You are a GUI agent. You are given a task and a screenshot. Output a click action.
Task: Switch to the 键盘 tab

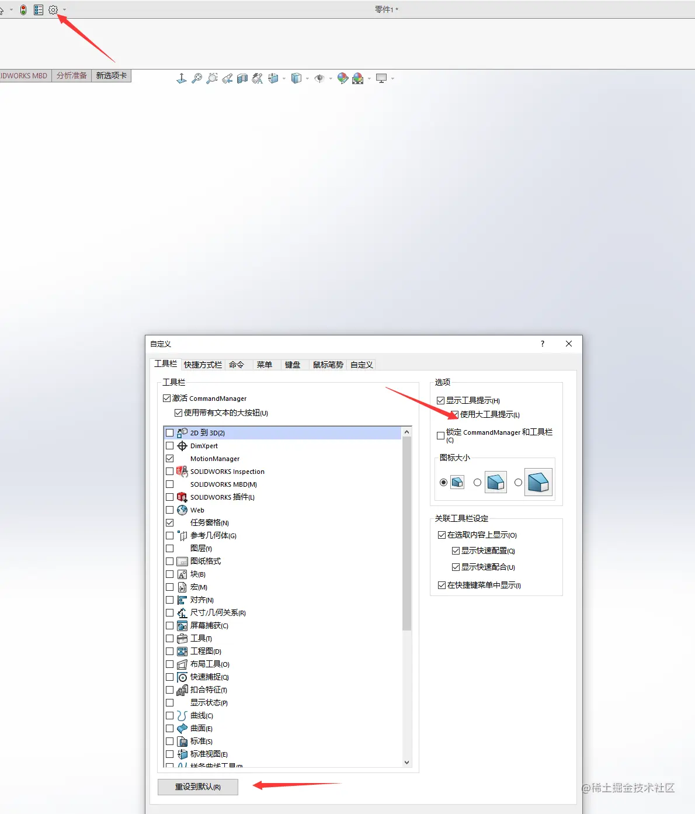[x=293, y=365]
